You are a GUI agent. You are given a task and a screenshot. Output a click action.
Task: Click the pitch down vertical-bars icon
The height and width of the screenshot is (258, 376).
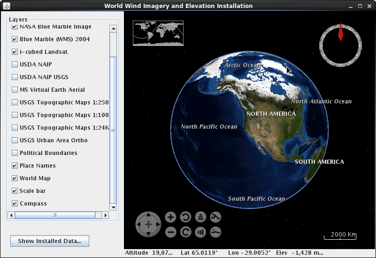tap(200, 232)
